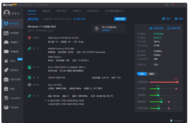
Task: Click the 截图 camera screenshot icon
Action: [176, 19]
